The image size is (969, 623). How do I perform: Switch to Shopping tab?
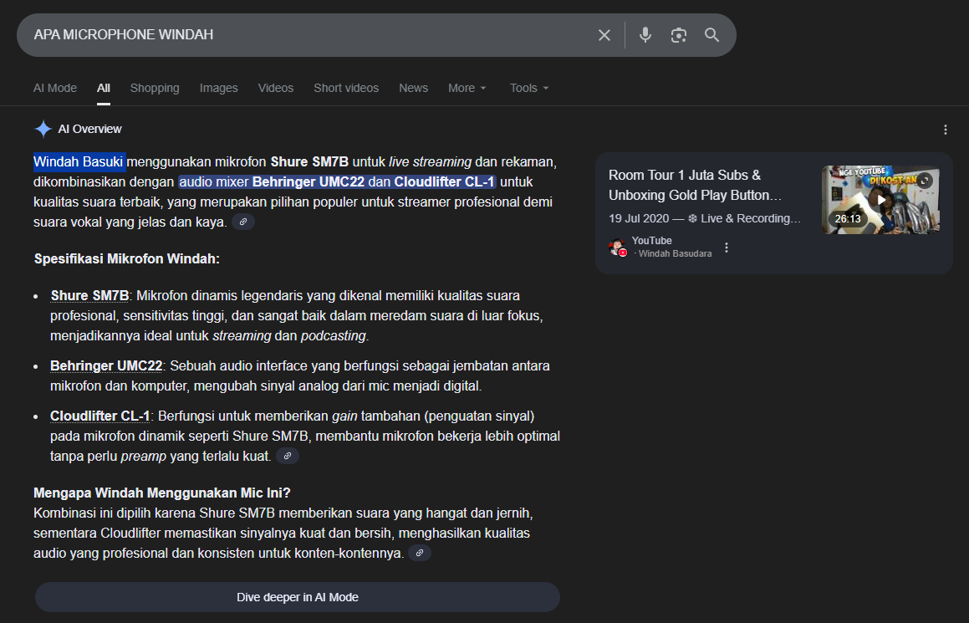155,88
